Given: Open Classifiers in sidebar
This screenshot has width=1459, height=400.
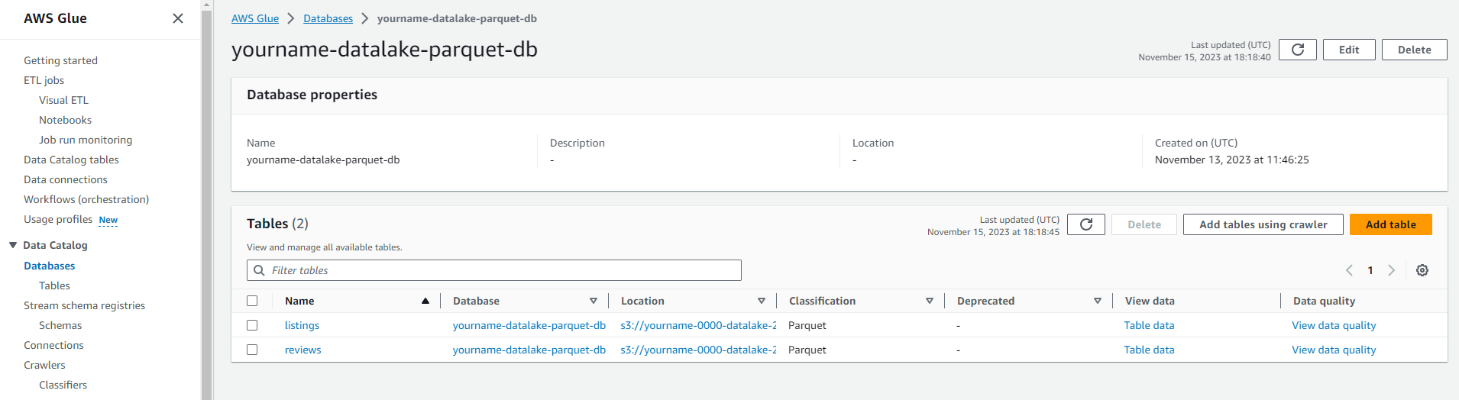Looking at the screenshot, I should point(63,385).
